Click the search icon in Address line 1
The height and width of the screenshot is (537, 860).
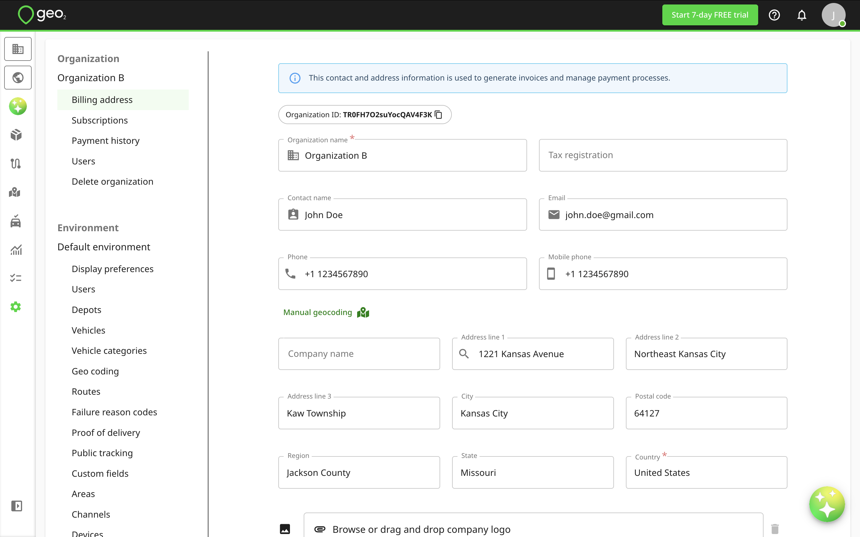pyautogui.click(x=464, y=354)
